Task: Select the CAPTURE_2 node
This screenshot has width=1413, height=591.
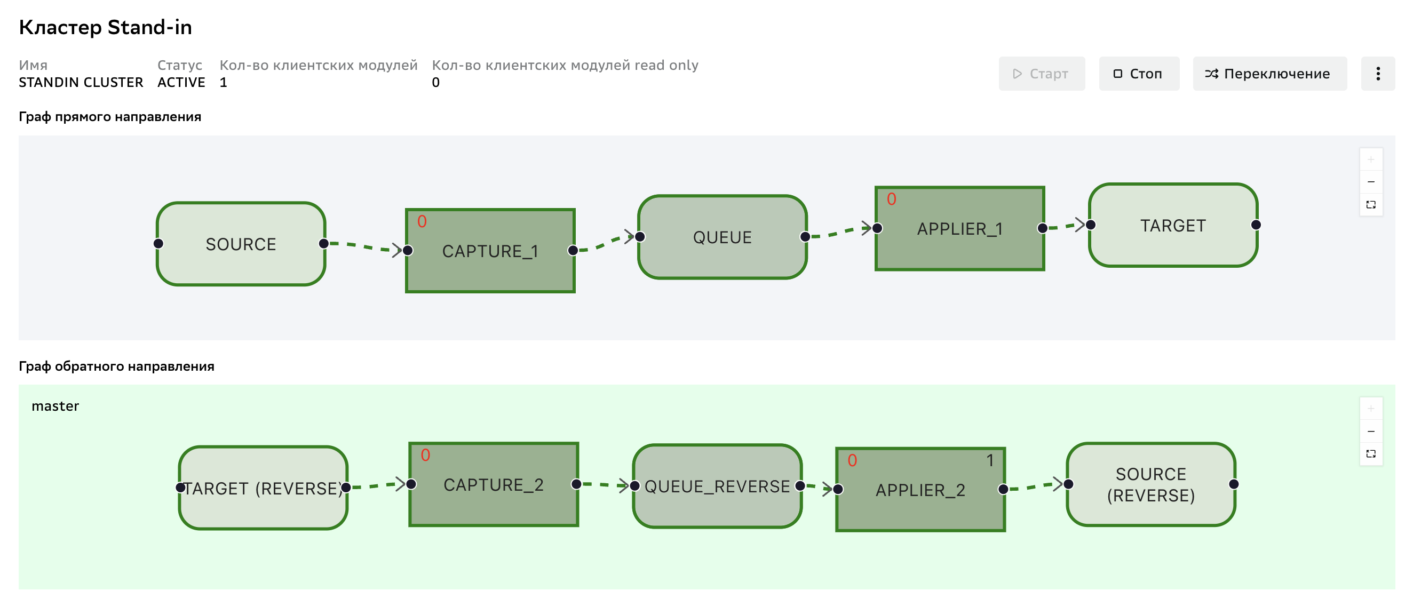Action: coord(494,484)
